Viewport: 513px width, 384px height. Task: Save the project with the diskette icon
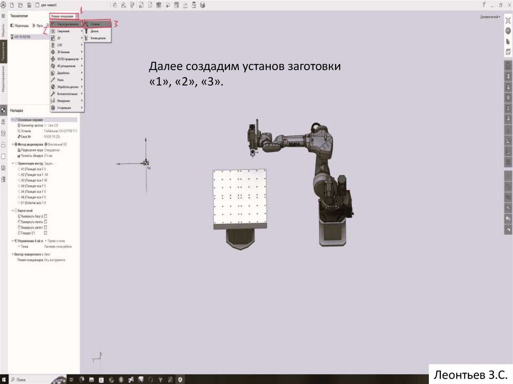(29, 5)
